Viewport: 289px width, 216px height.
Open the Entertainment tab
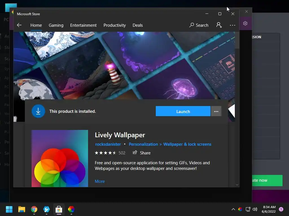point(83,25)
